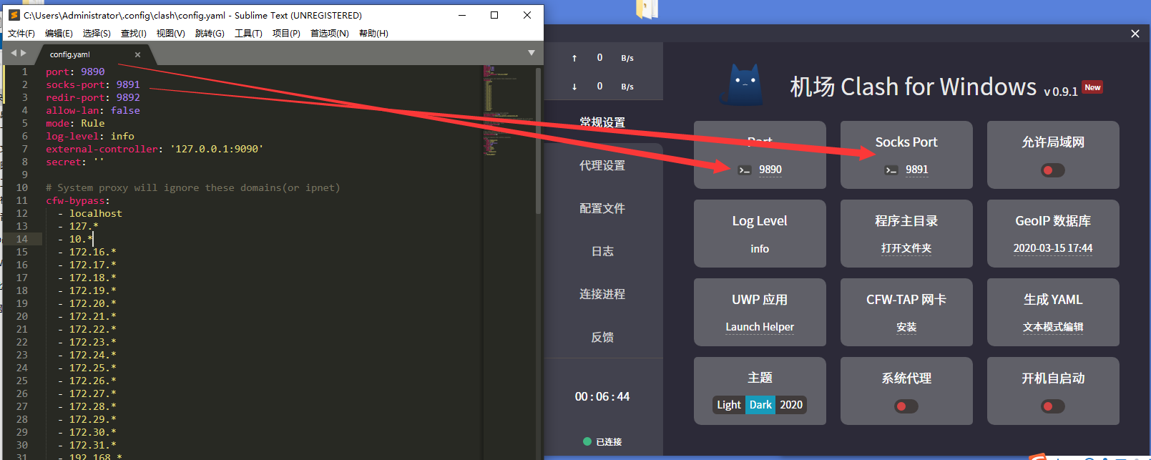1151x460 pixels.
Task: Click the terminal icon next to Socks port 9891
Action: point(891,170)
